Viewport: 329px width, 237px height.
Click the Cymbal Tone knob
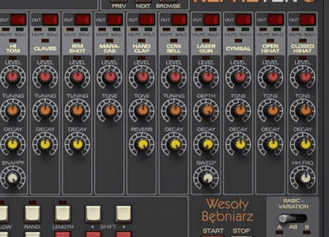(x=238, y=111)
